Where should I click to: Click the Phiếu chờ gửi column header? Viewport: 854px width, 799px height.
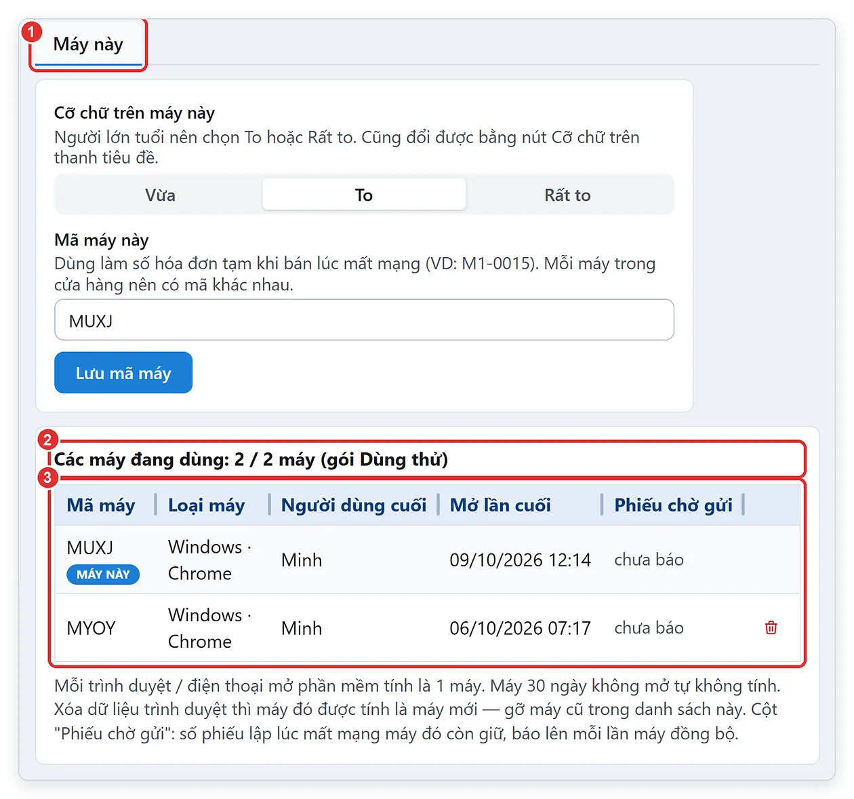(673, 505)
